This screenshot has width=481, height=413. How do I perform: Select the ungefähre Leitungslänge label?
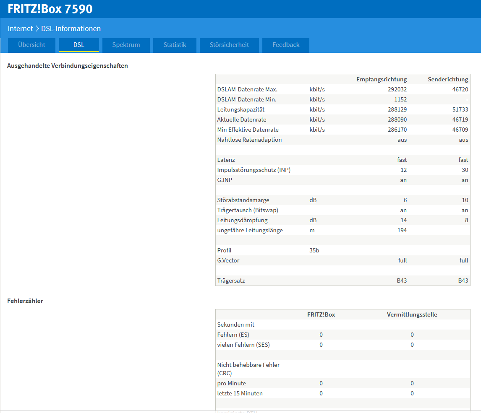tap(250, 230)
